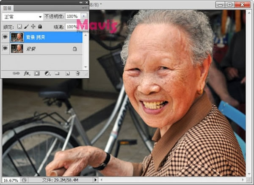This screenshot has height=185, width=254.
Task: Enable lock image pixels brush icon
Action: point(26,27)
